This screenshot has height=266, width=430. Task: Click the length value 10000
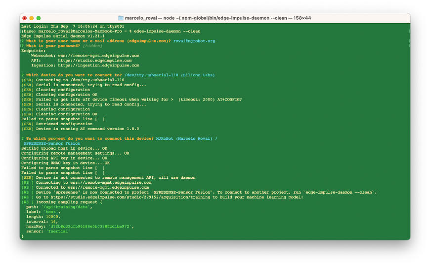click(52, 217)
